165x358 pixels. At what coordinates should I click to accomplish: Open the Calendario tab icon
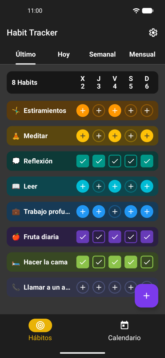(x=124, y=325)
